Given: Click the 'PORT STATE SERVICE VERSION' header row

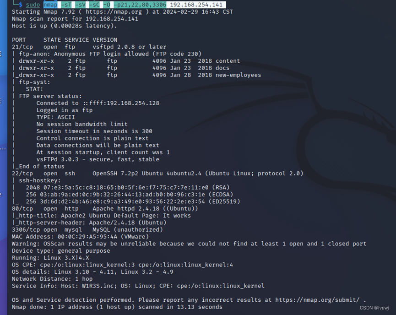Looking at the screenshot, I should pyautogui.click(x=65, y=40).
